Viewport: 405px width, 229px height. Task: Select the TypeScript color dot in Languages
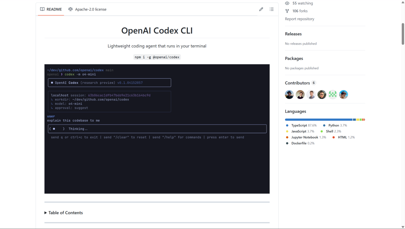[287, 125]
